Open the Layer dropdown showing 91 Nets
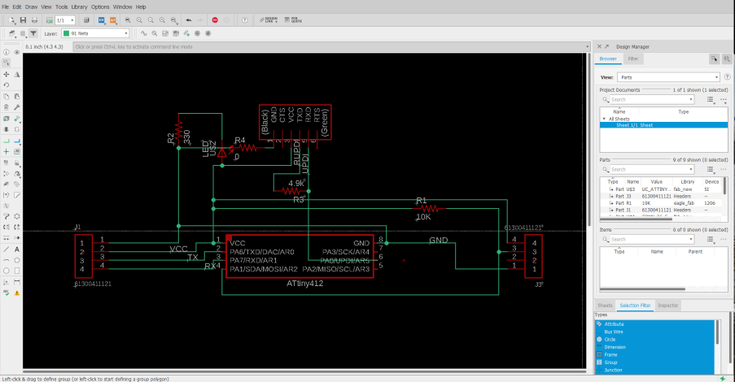The width and height of the screenshot is (735, 382). tap(95, 34)
